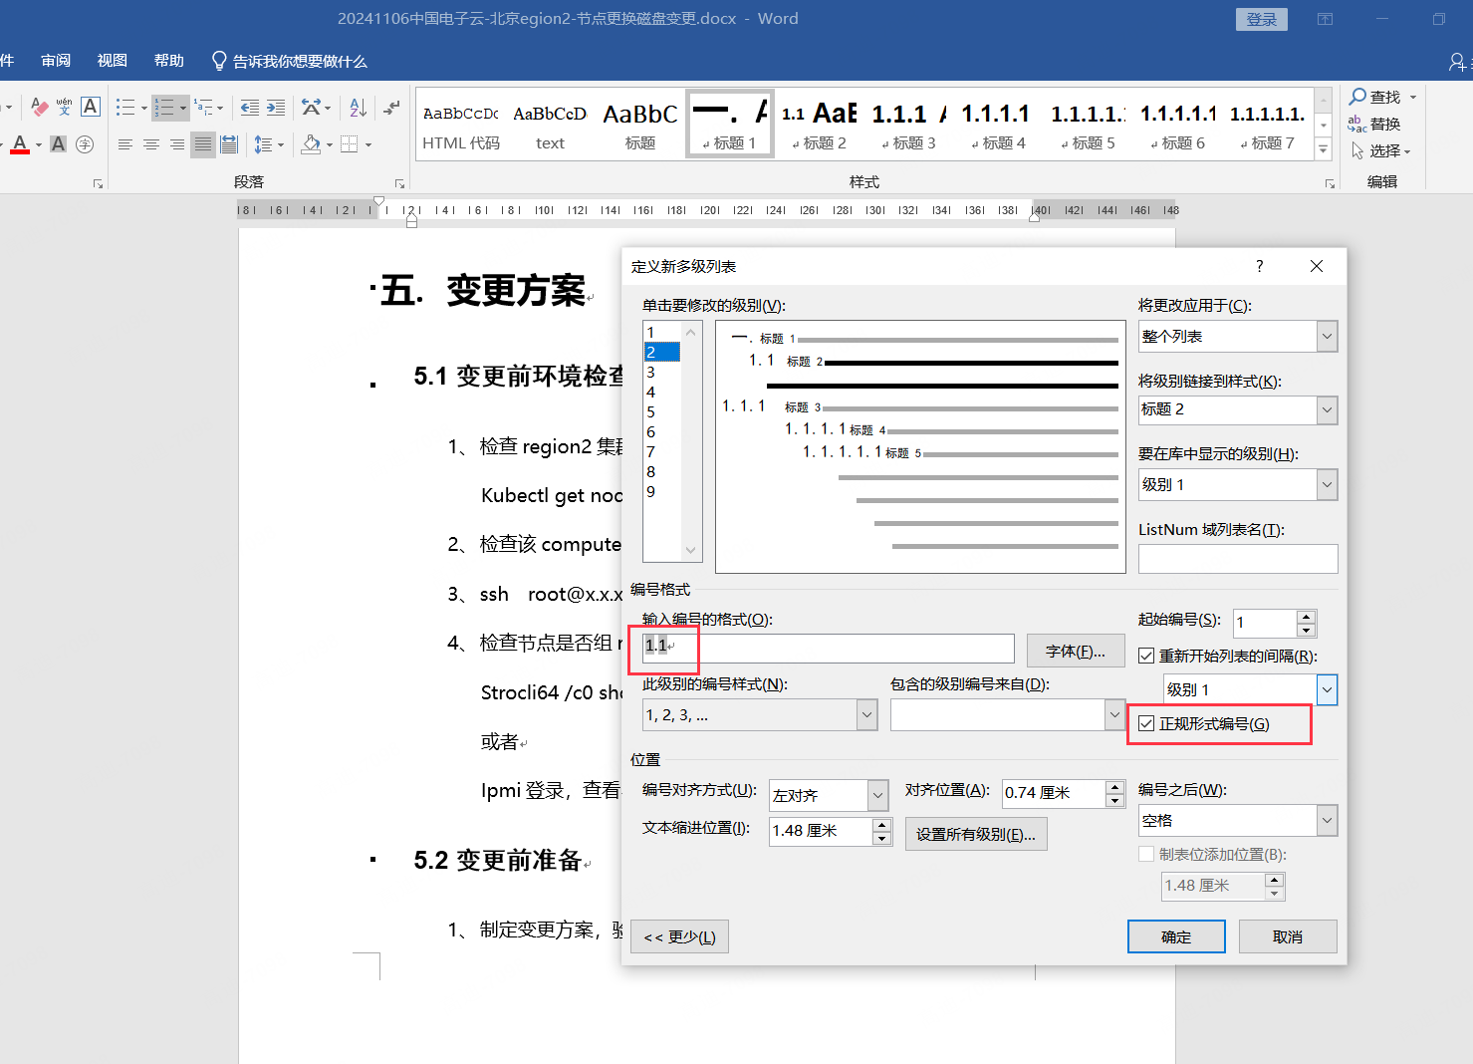
Task: Click the line spacing icon
Action: coord(264,144)
